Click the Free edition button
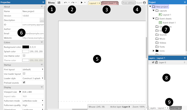This screenshot has height=110, width=187. coord(129,3)
